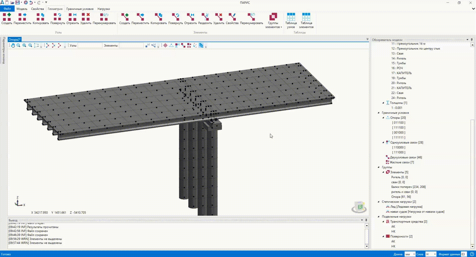Collapse Опоры [20] tree node
This screenshot has width=476, height=257.
[383, 118]
